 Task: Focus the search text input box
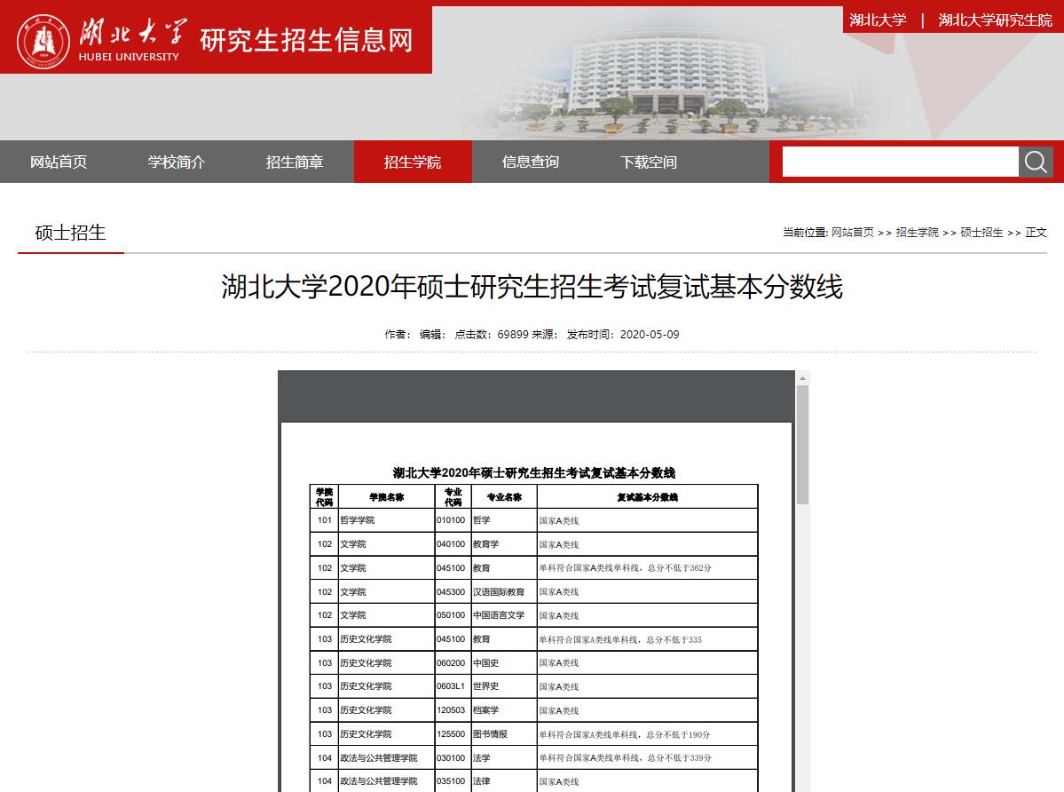(900, 162)
